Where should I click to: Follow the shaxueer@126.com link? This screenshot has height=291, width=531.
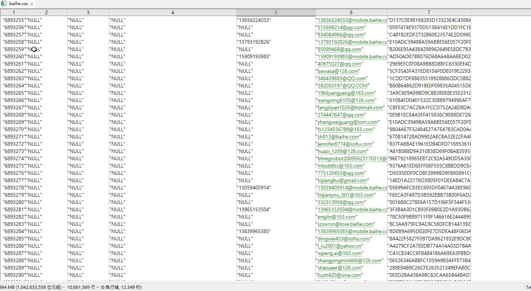[x=339, y=268]
